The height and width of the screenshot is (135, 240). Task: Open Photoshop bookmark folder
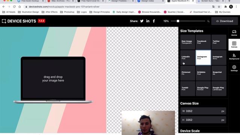coord(67,12)
